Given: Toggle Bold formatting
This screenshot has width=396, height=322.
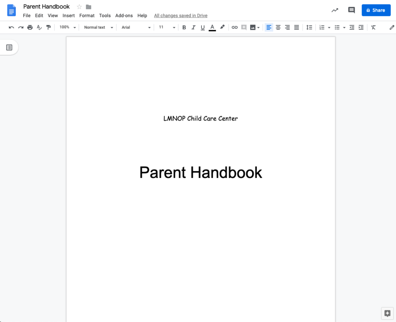Looking at the screenshot, I should [x=184, y=27].
